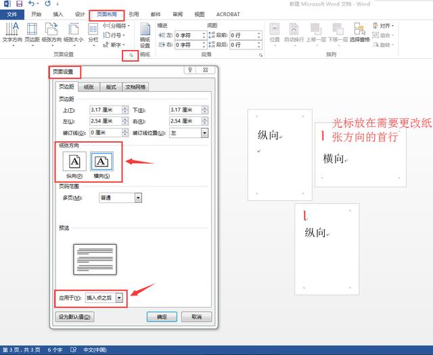Open the 应用于 apply-to dropdown

tap(119, 298)
